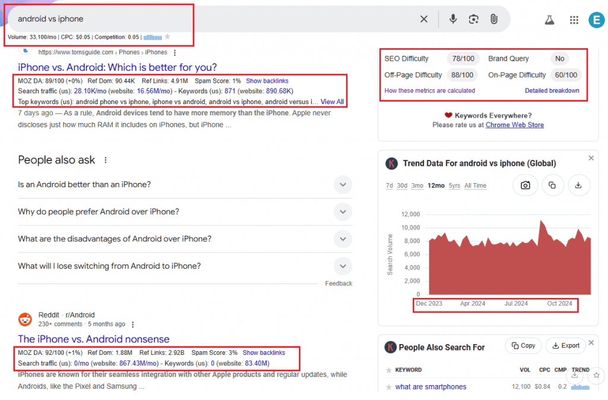
Task: Open People also ask options menu
Action: [106, 160]
